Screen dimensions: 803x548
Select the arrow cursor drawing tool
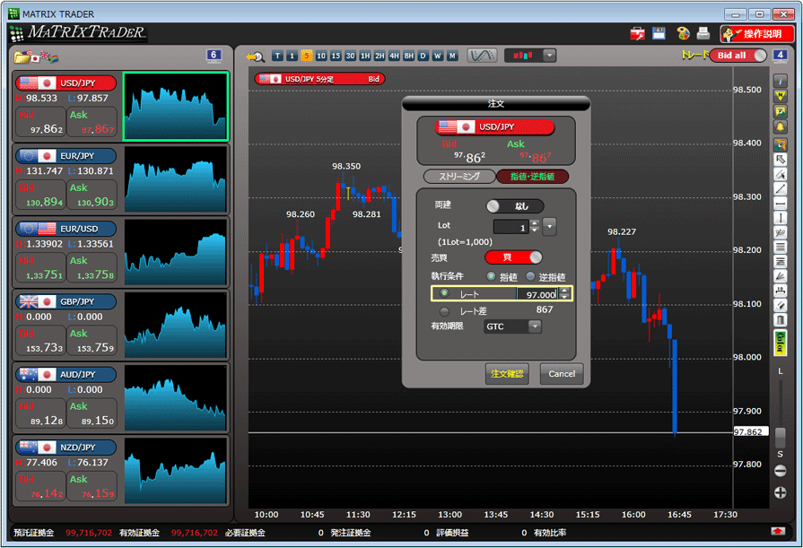(x=780, y=160)
